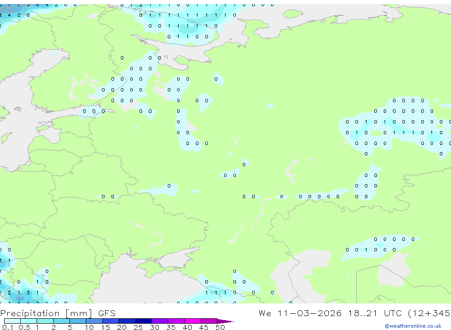Click the 0.5–1 mm legend color box
451x330 pixels.
tap(29, 321)
